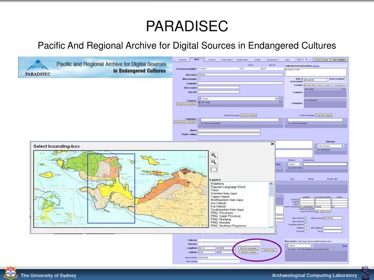The width and height of the screenshot is (374, 280).
Task: Click Copy from subject button for Content language
Action: (x=324, y=115)
